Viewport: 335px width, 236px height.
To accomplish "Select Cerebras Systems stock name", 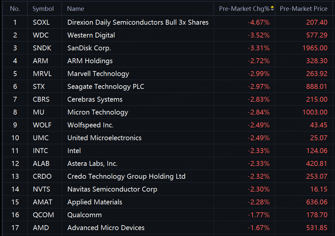I will (x=95, y=100).
